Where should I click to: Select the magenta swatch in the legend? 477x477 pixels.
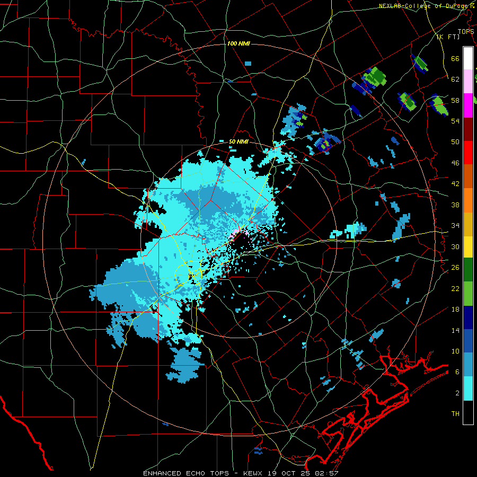[x=468, y=105]
